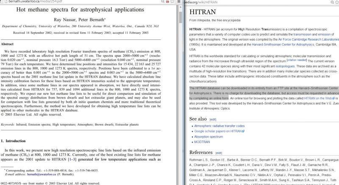Open 'Atmospheric radiative transfer codes' link
Image resolution: width=339 pixels, height=185 pixels.
coord(219,126)
